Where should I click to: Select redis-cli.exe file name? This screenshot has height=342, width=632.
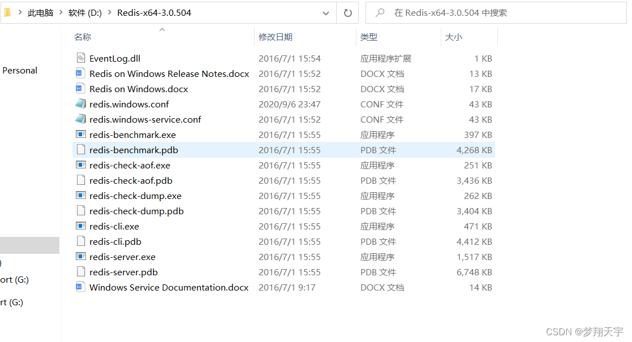click(114, 227)
